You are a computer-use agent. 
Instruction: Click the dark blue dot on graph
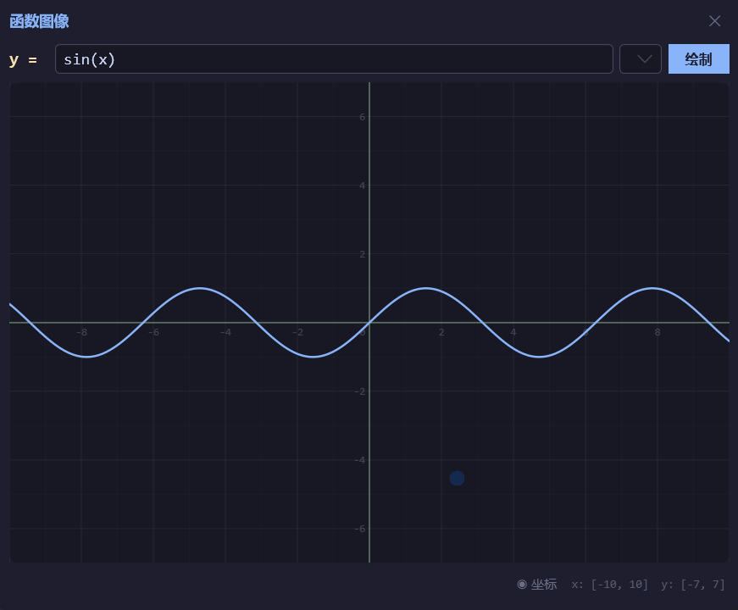(x=457, y=478)
